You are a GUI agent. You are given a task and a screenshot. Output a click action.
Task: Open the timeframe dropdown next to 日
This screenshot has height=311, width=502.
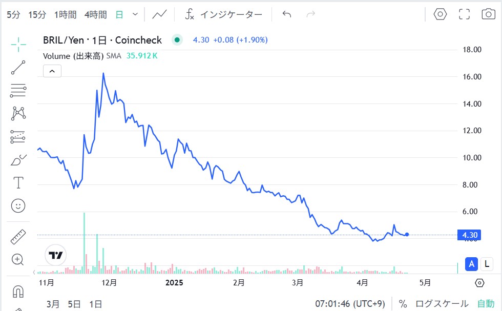click(x=134, y=14)
